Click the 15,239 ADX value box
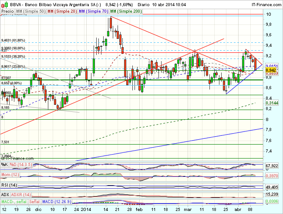283x214 pixels. click(272, 194)
